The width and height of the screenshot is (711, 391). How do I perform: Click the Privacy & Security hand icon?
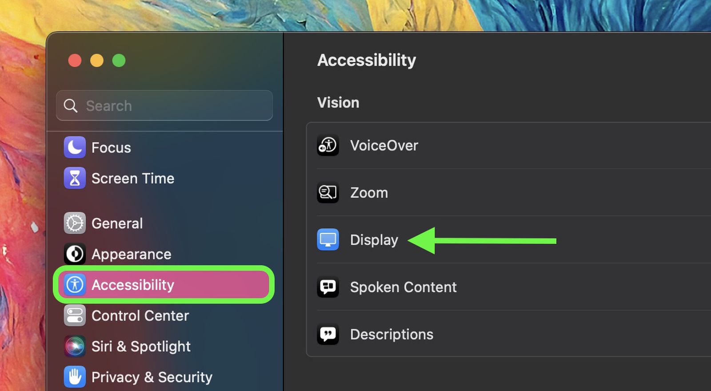75,376
